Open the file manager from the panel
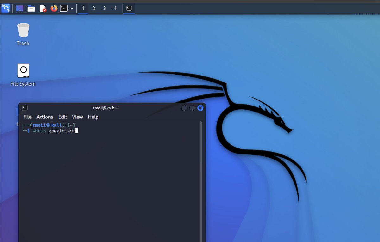 click(31, 9)
